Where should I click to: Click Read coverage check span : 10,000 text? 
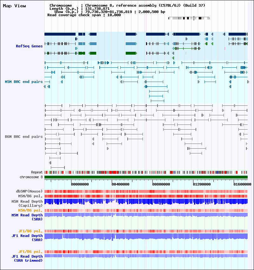[84, 15]
